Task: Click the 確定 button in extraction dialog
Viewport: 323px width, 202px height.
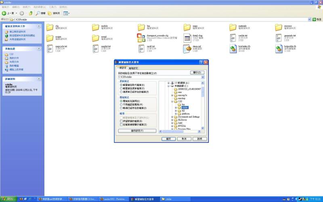Action: (x=169, y=139)
